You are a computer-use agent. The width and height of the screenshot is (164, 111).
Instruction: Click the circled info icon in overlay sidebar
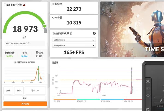point(148,96)
